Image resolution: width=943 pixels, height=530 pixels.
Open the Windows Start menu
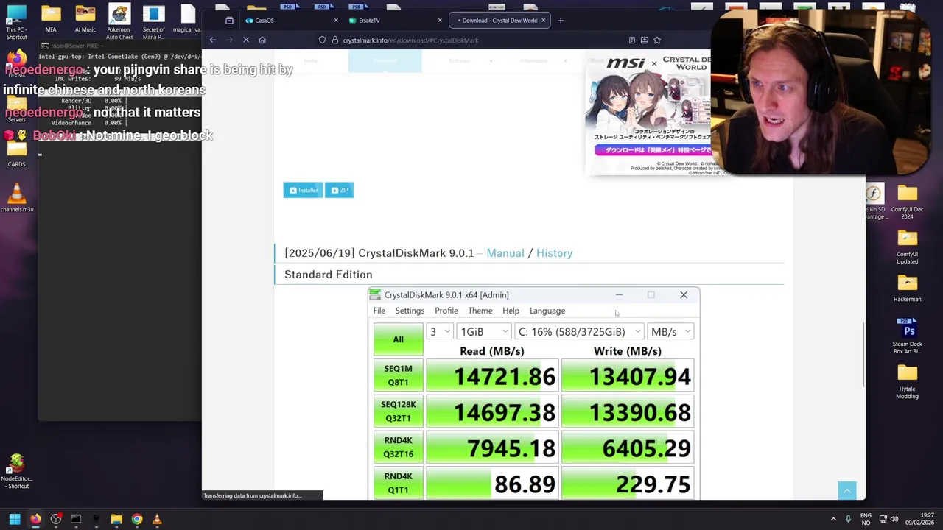tap(15, 520)
